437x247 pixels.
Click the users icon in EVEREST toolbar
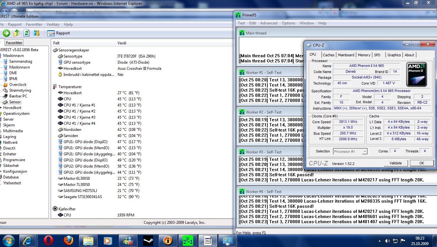(37, 33)
